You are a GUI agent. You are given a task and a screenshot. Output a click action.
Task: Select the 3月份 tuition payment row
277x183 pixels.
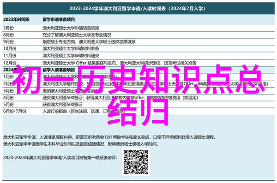click(138, 91)
